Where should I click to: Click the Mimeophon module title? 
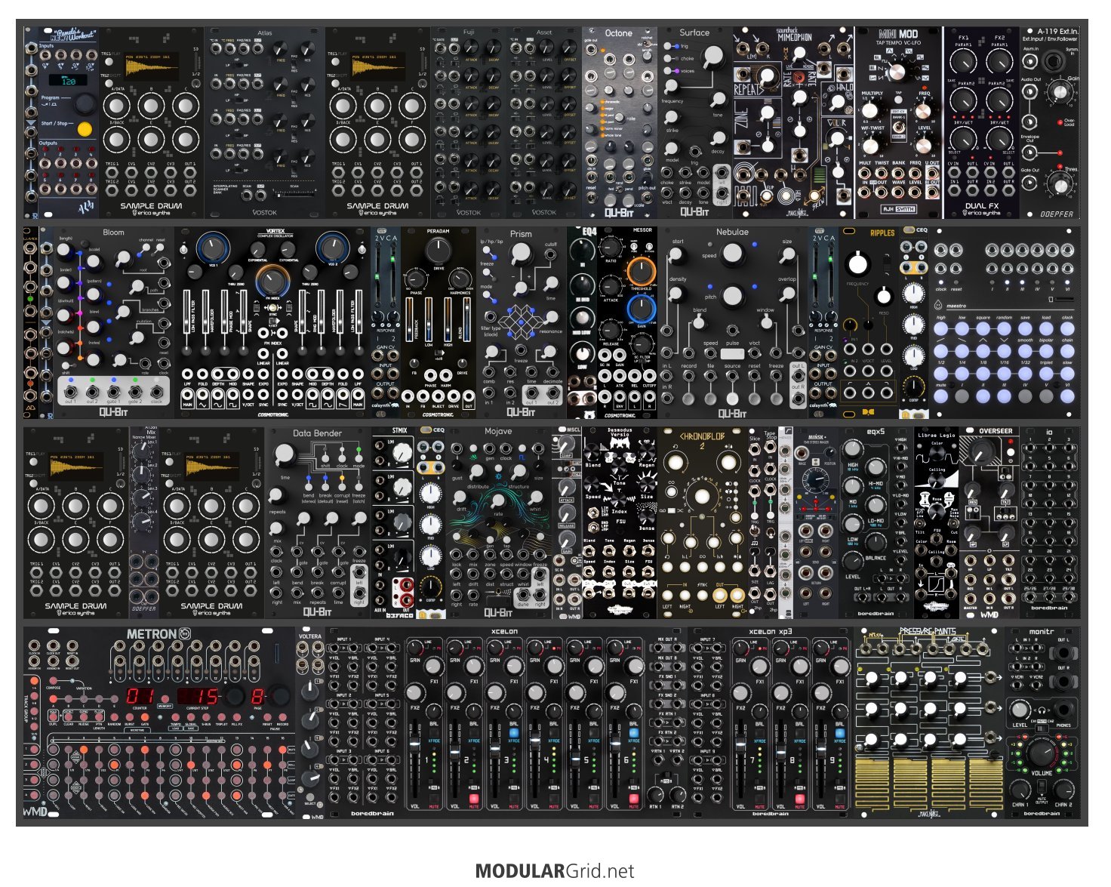[796, 36]
